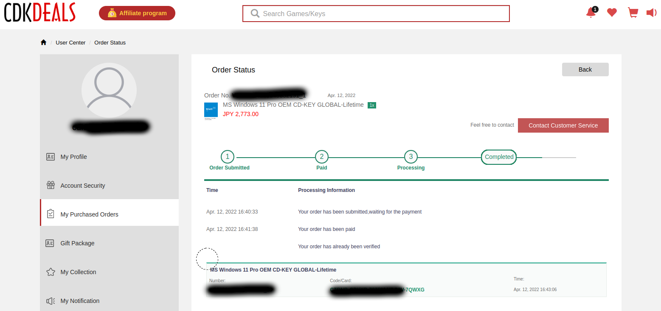Click the search magnifier icon
This screenshot has height=311, width=661.
pyautogui.click(x=255, y=14)
